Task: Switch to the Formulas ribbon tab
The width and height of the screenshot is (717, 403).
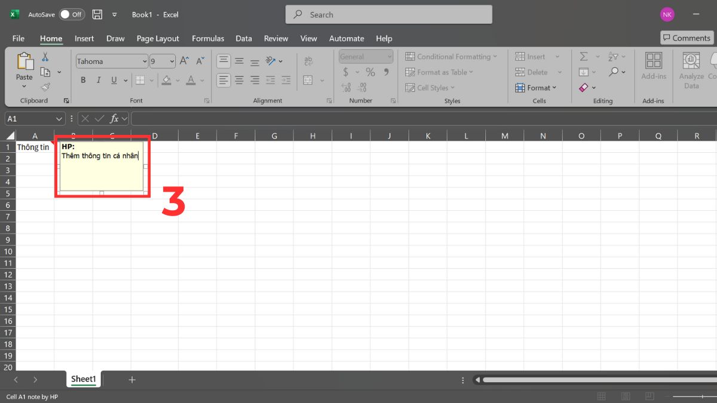Action: pos(207,38)
